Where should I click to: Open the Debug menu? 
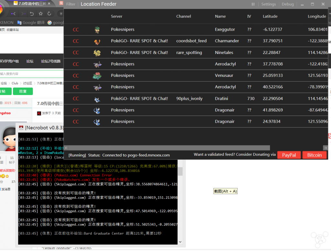(288, 4)
